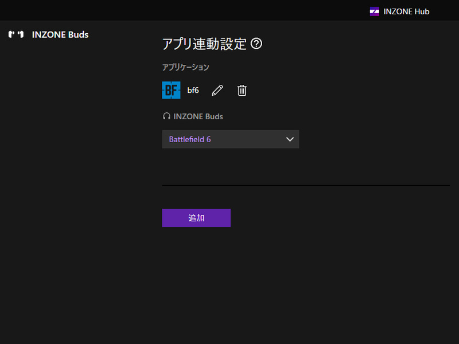Delete bf6 with the trash icon
459x344 pixels.
tap(242, 91)
